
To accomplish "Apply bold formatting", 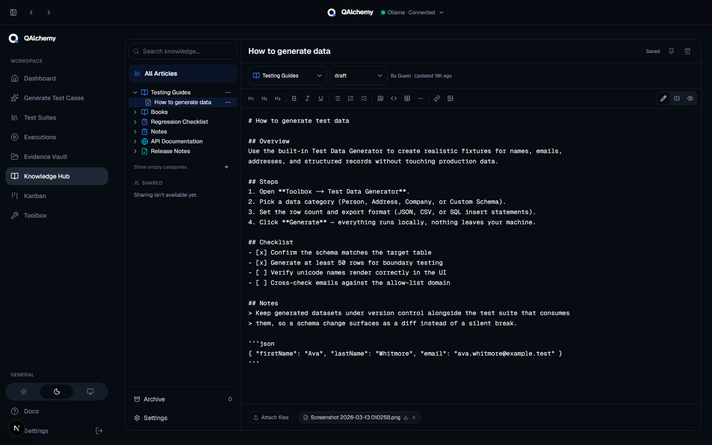I will coord(294,98).
